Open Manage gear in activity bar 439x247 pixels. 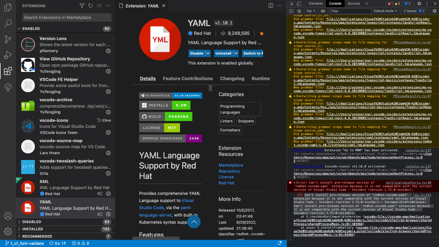8,231
